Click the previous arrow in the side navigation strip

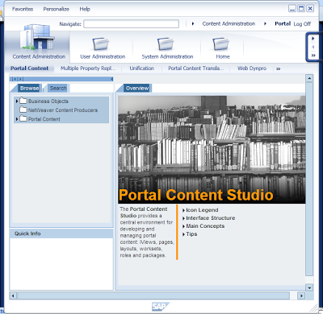[x=313, y=47]
